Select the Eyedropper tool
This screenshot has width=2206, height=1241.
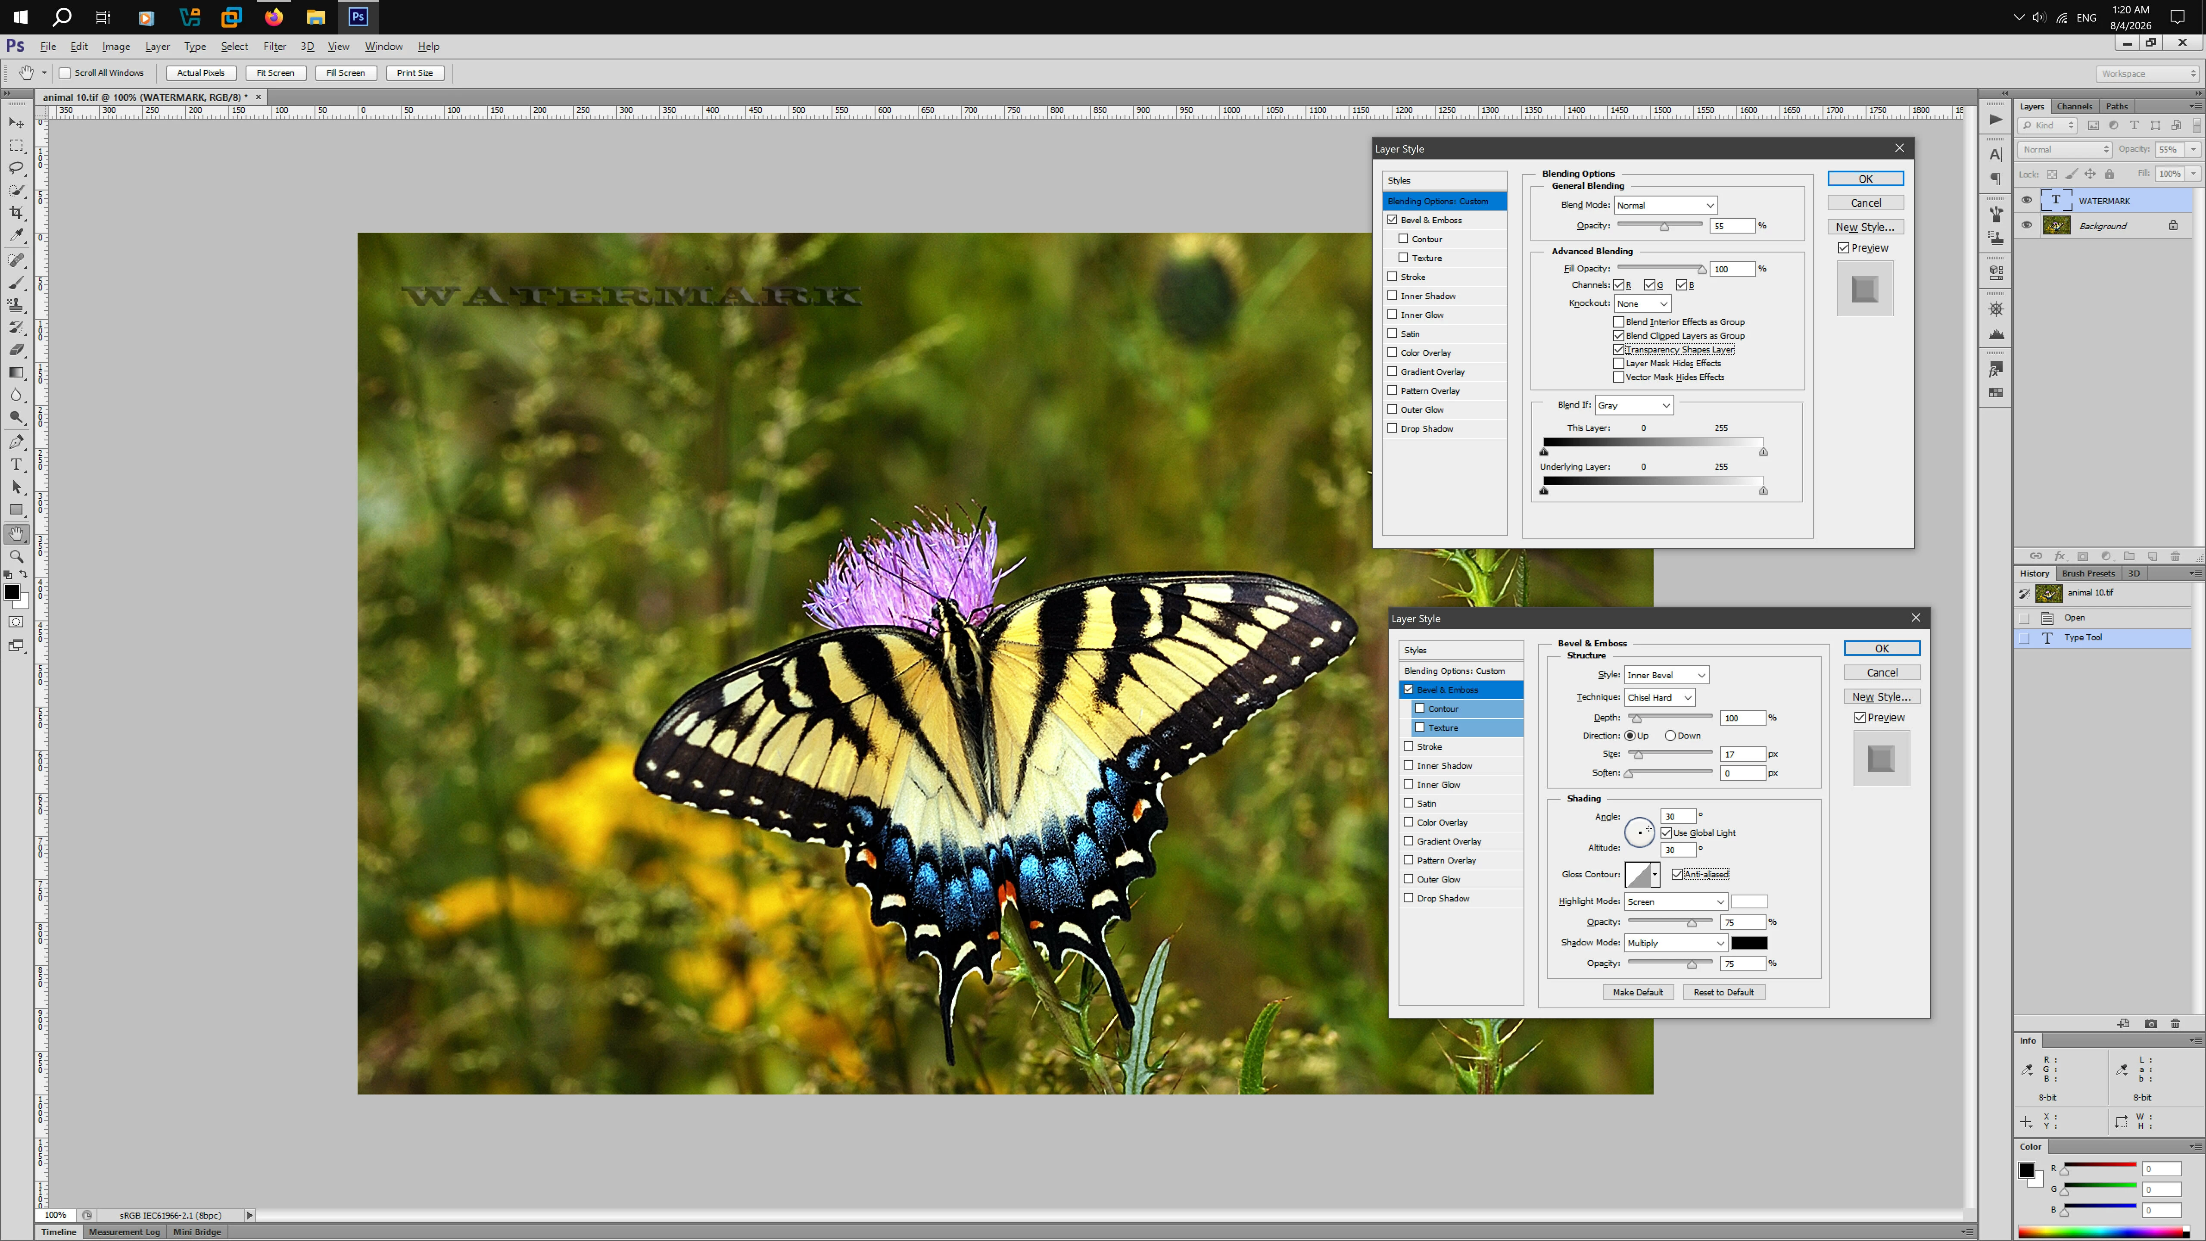[16, 235]
